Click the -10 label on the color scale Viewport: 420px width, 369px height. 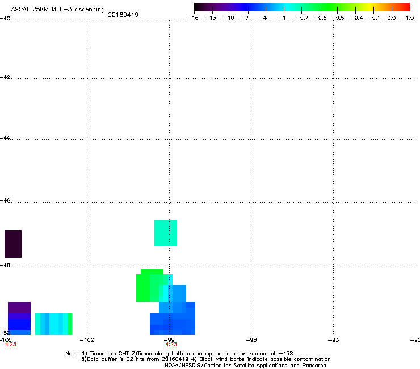[229, 18]
